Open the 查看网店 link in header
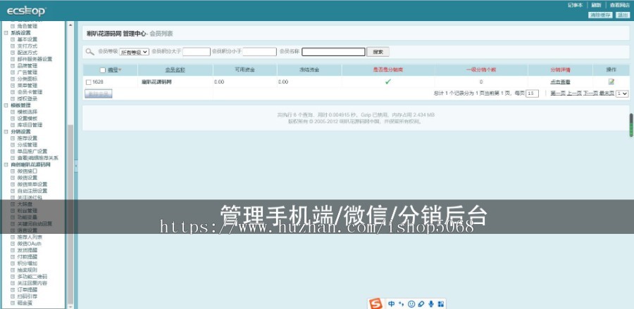The width and height of the screenshot is (634, 309). point(621,5)
